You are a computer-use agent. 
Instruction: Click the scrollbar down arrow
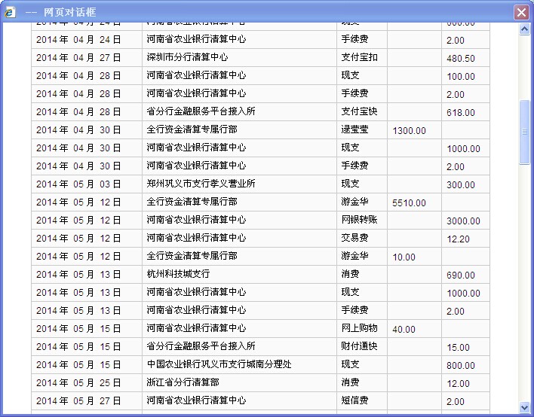pyautogui.click(x=525, y=407)
